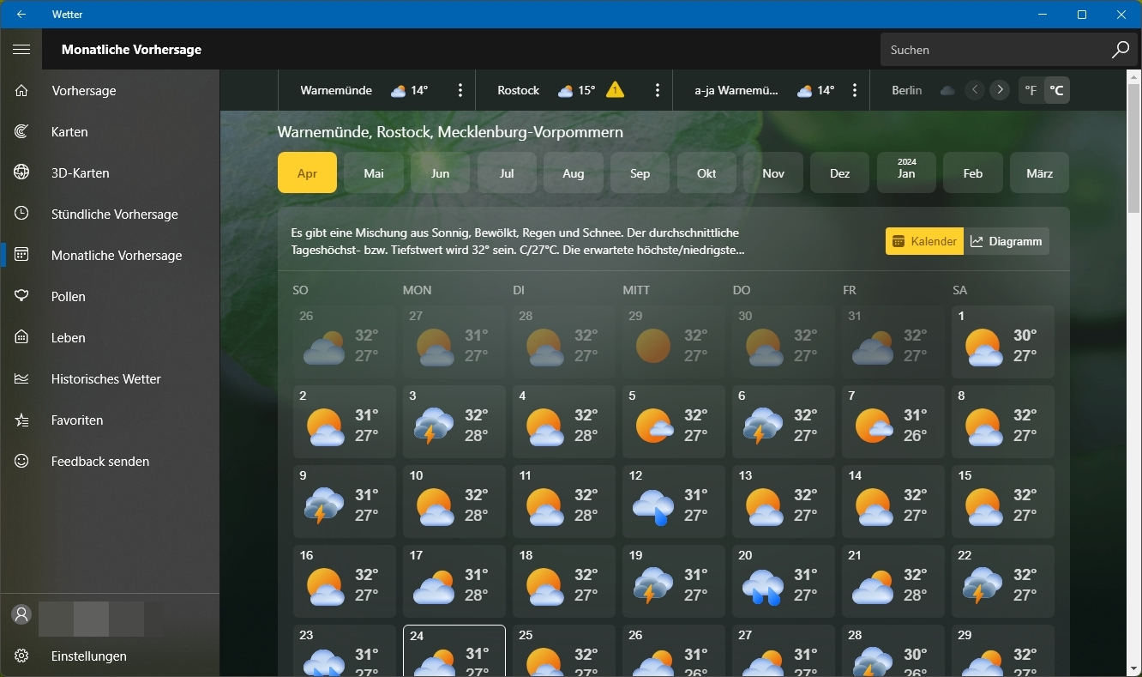Select the Dez month tab

tap(839, 173)
